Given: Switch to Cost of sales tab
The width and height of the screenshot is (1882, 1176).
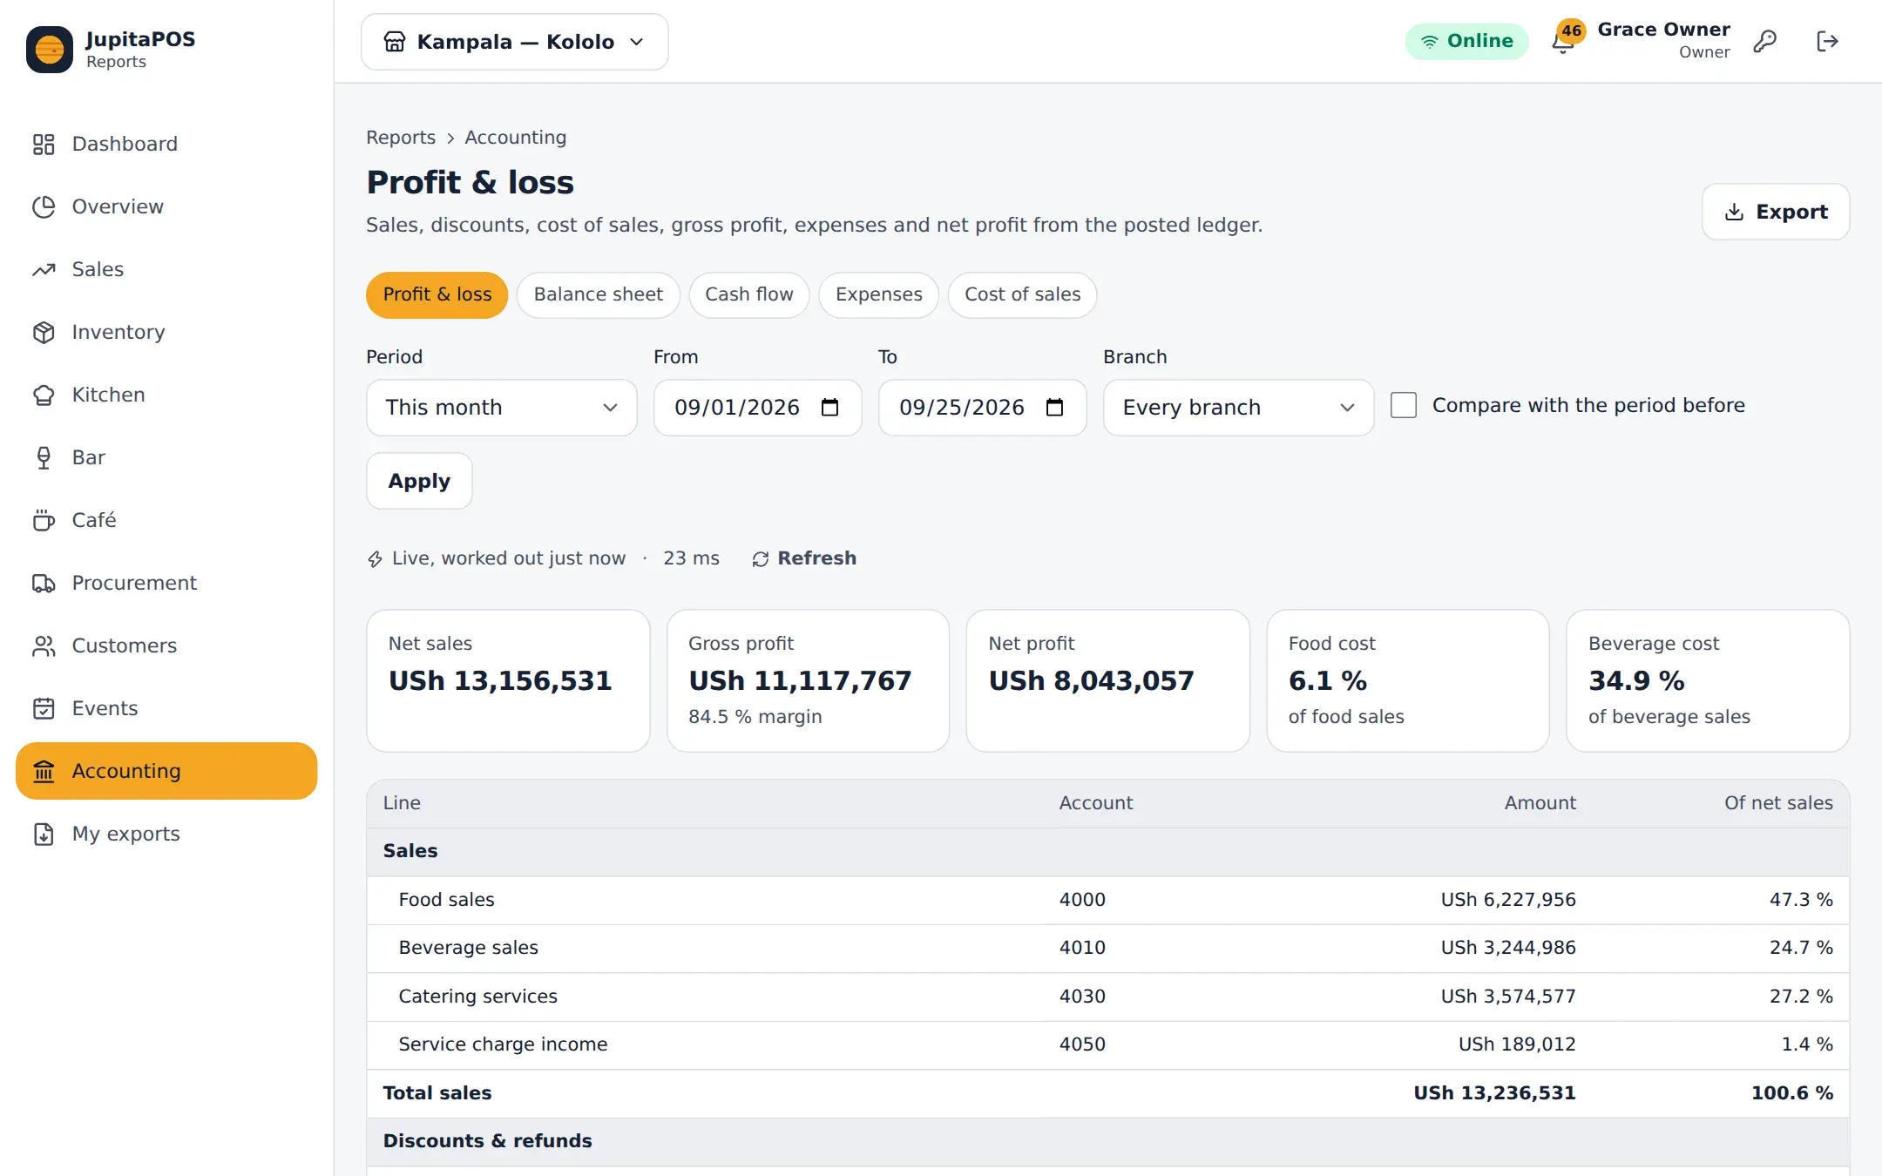Looking at the screenshot, I should pos(1022,294).
